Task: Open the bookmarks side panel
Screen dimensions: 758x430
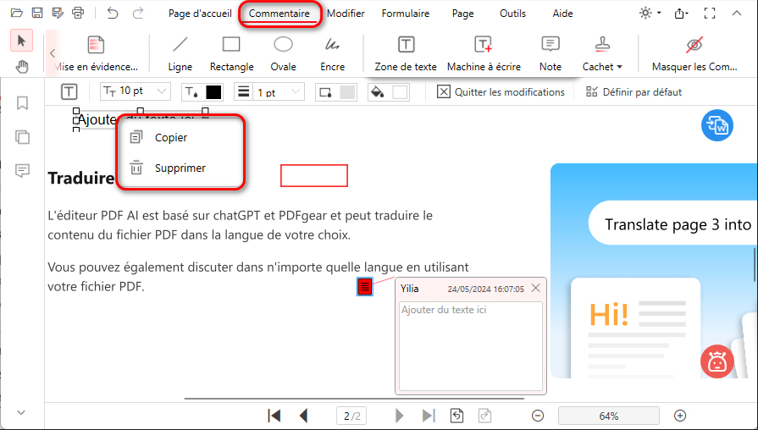Action: coord(22,103)
